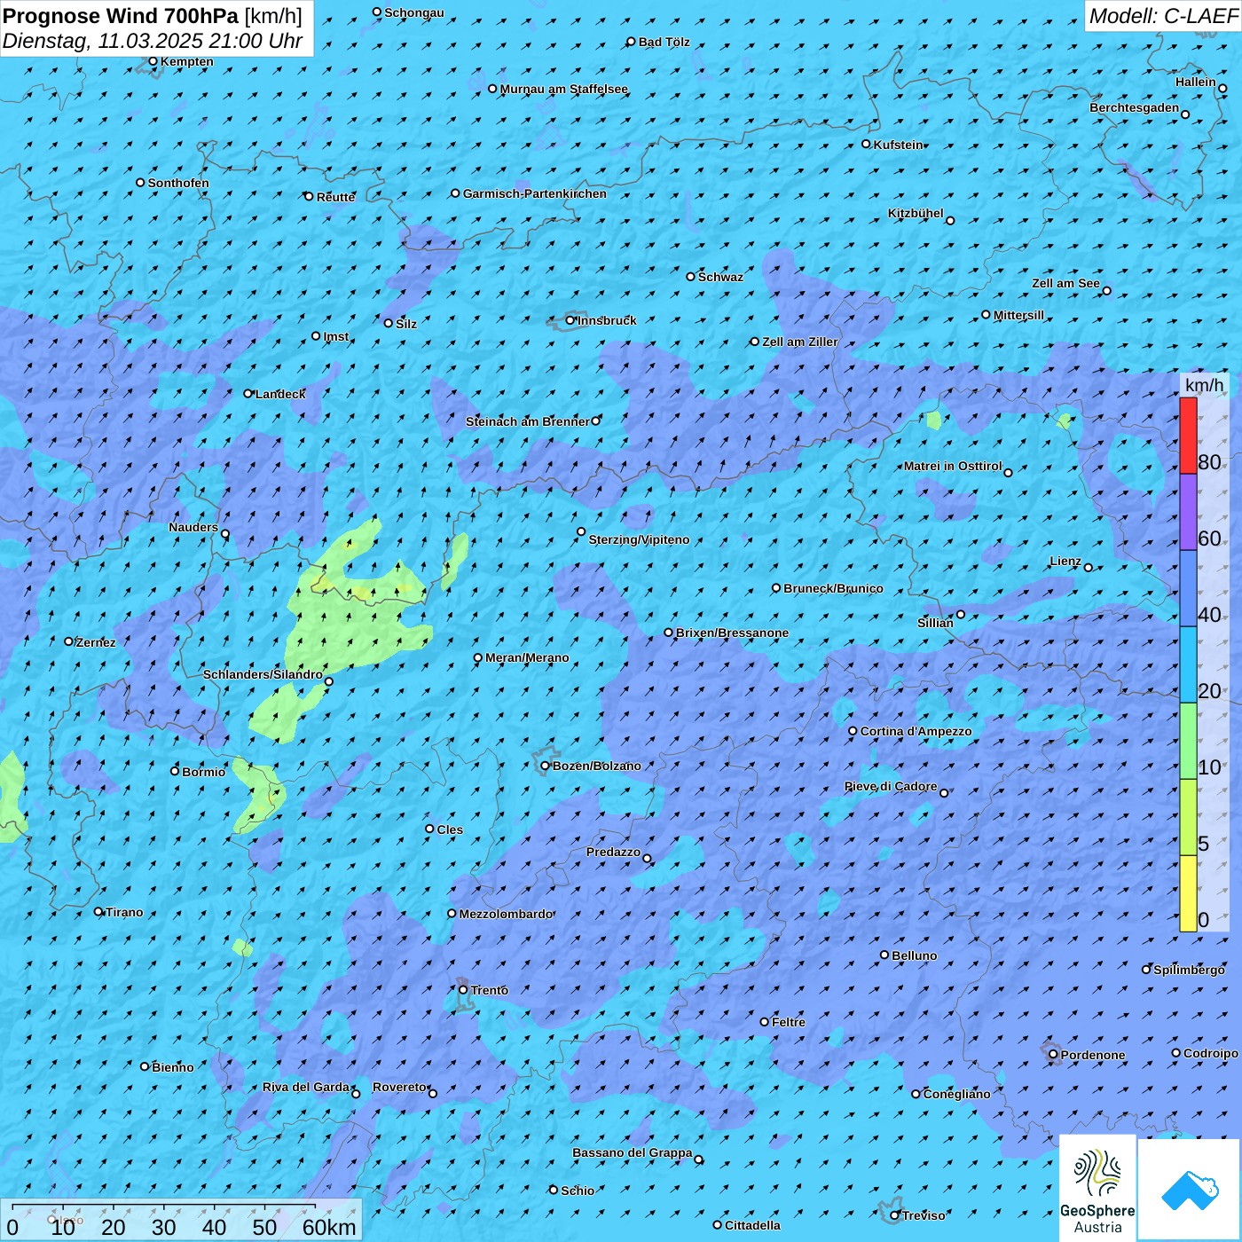The height and width of the screenshot is (1242, 1242).
Task: Click the GeoSphere Austria logo
Action: pos(1097,1189)
